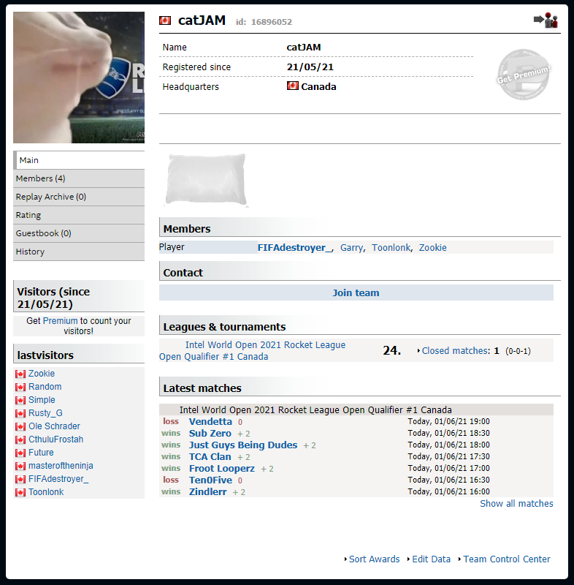This screenshot has height=585, width=574.
Task: Open the TCA Clan match
Action: tap(210, 456)
